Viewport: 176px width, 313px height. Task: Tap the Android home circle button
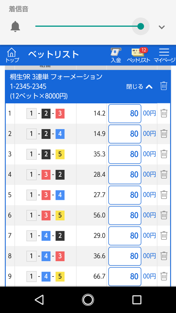coord(88,300)
